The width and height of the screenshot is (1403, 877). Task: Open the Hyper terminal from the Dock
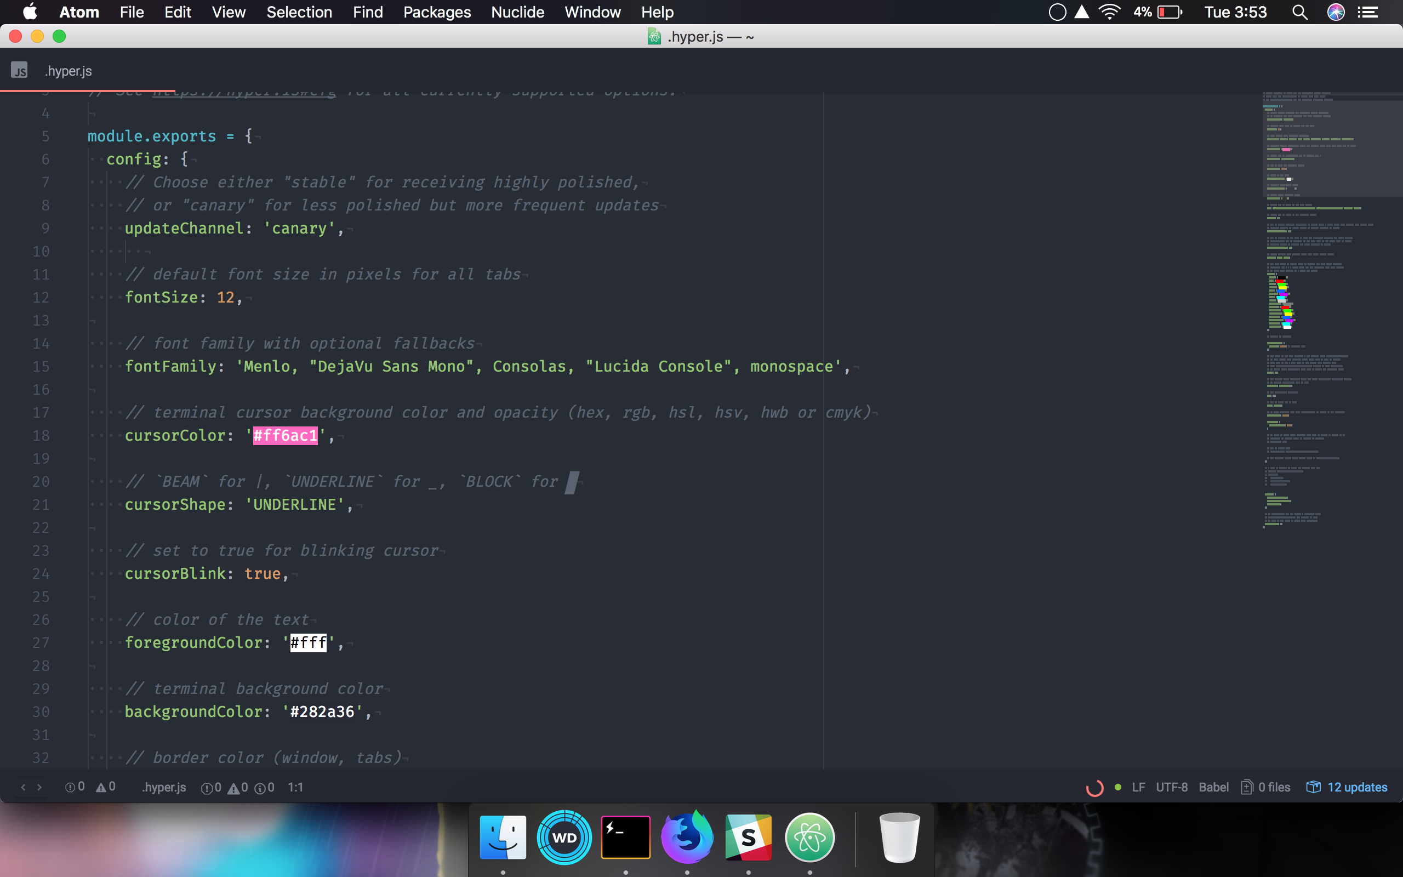tap(625, 837)
